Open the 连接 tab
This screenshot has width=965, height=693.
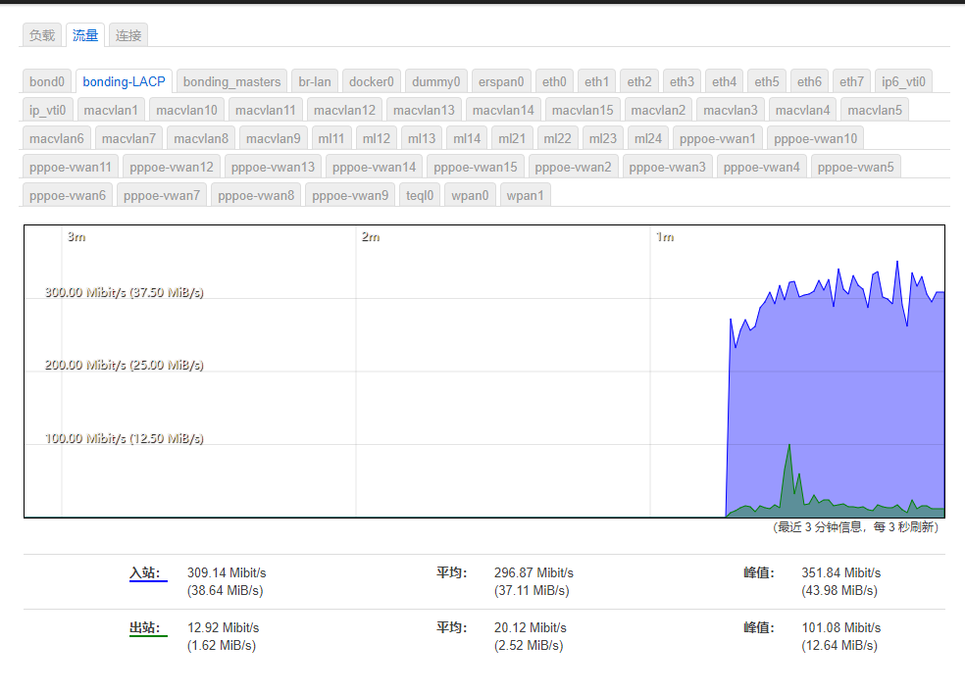click(128, 35)
